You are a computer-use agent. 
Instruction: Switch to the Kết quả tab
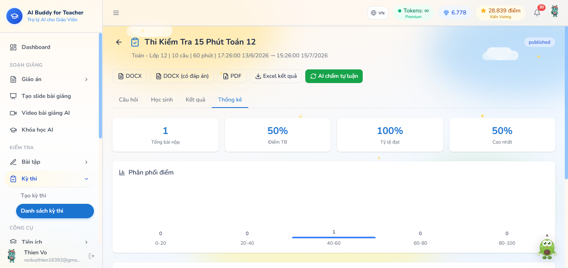(x=195, y=99)
